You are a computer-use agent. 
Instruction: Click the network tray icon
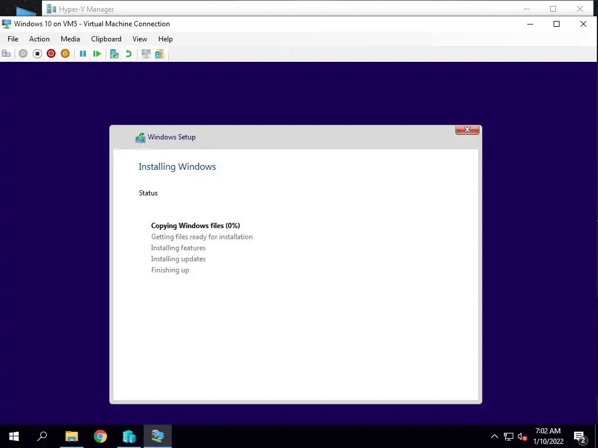click(509, 436)
